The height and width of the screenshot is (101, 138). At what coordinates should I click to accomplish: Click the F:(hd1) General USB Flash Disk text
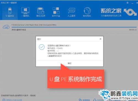[34, 25]
